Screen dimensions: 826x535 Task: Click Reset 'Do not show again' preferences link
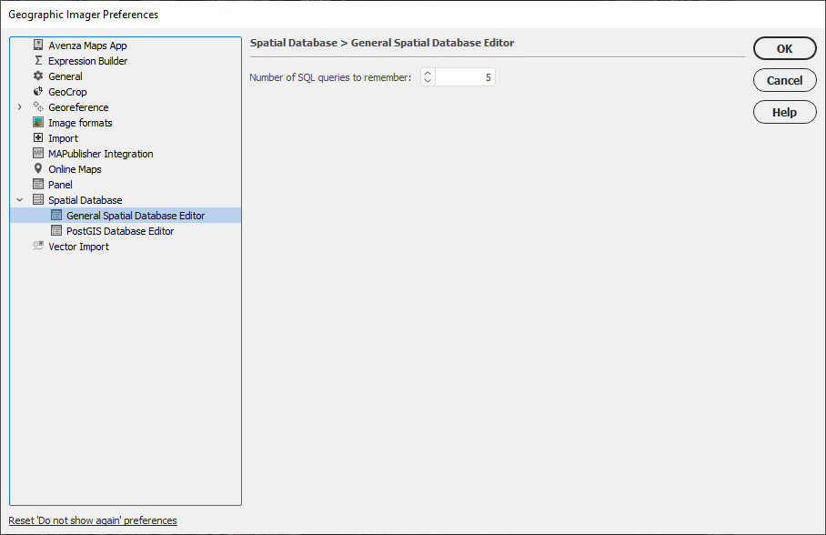[x=93, y=520]
